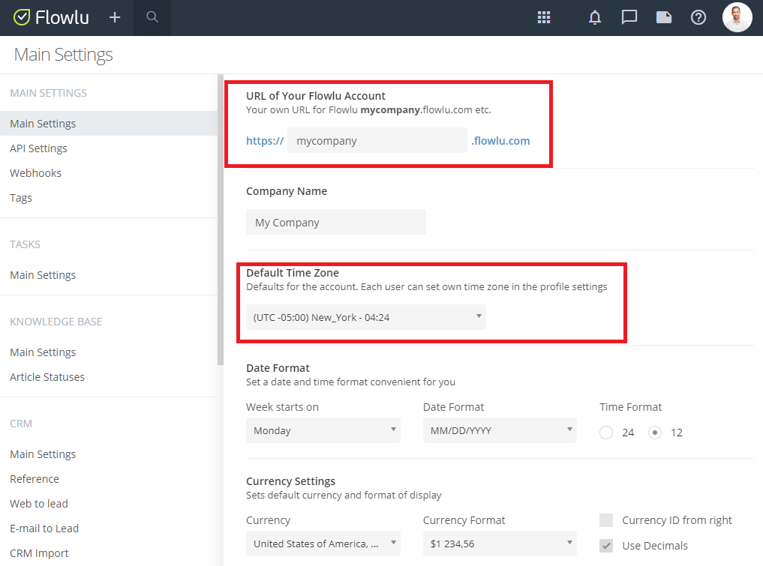Click the Time Format label
Image resolution: width=763 pixels, height=566 pixels.
coord(631,407)
